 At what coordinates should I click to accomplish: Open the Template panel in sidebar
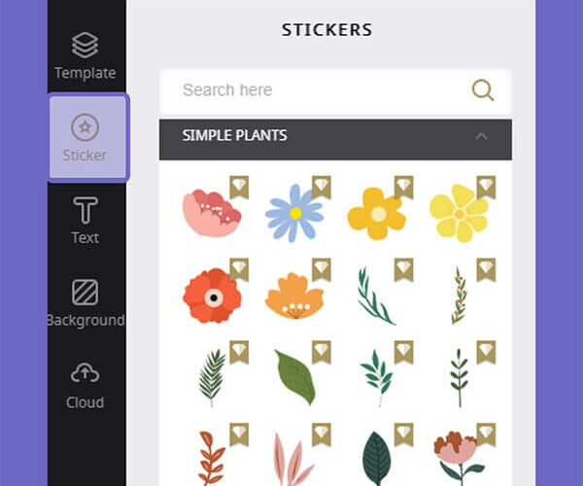(x=86, y=55)
